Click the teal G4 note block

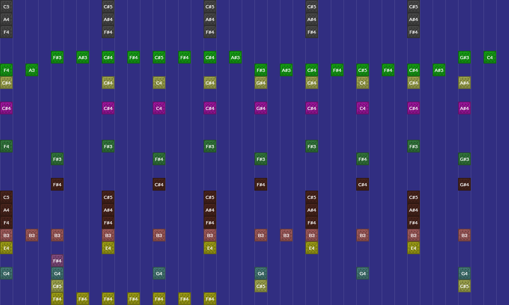tap(6, 273)
